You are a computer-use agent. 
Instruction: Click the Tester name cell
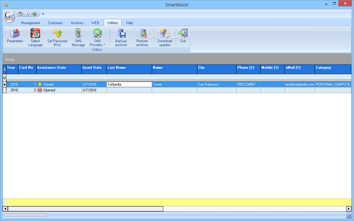pos(174,84)
